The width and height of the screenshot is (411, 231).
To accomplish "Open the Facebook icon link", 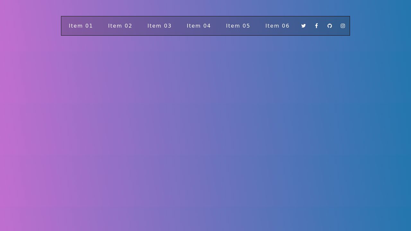I will pos(316,26).
